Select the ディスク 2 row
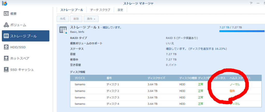The height and width of the screenshot is (112, 265). click(x=166, y=91)
